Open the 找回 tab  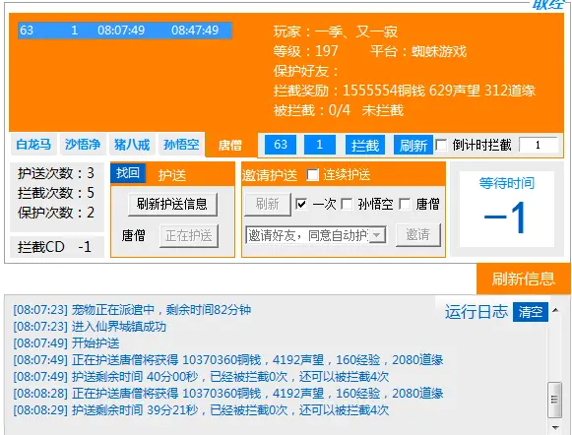tap(128, 173)
